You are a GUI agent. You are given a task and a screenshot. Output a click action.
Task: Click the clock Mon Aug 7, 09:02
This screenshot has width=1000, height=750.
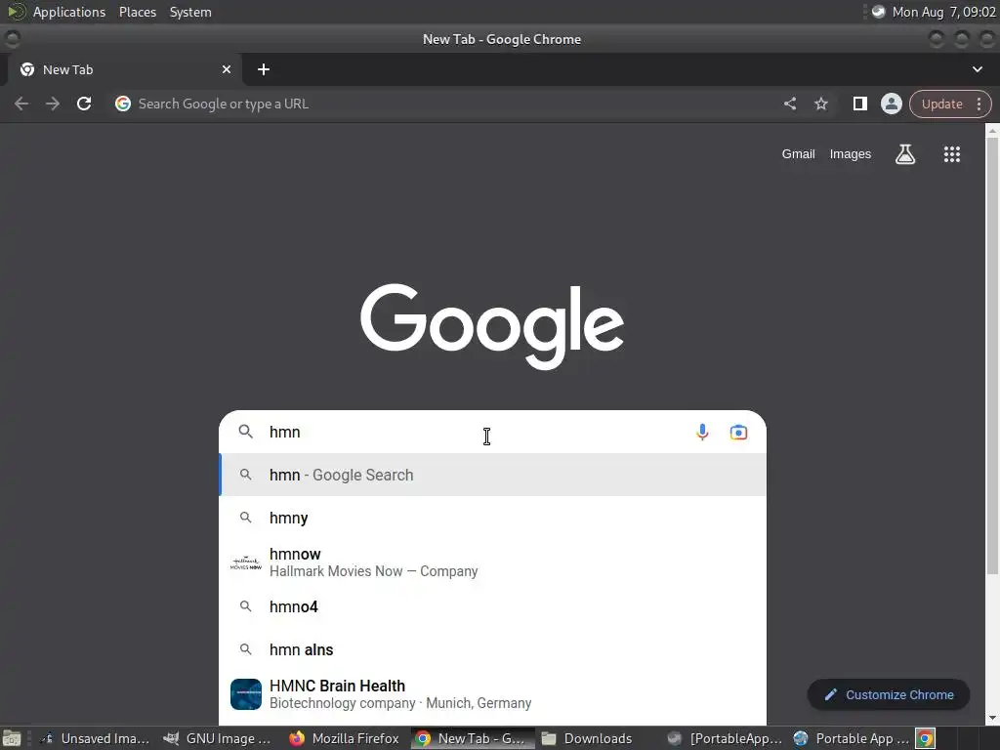pos(943,12)
